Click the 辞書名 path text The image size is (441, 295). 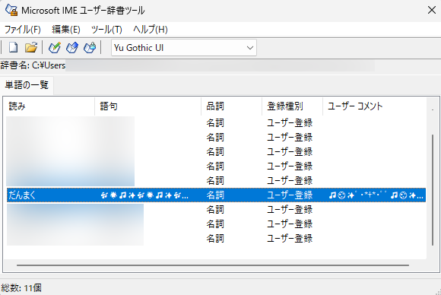[33, 65]
